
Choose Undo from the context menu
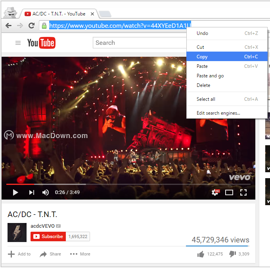click(x=227, y=33)
